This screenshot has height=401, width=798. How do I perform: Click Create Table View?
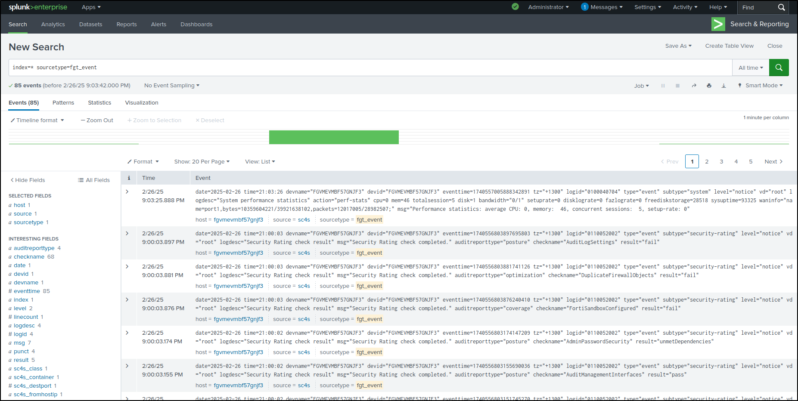(x=729, y=46)
